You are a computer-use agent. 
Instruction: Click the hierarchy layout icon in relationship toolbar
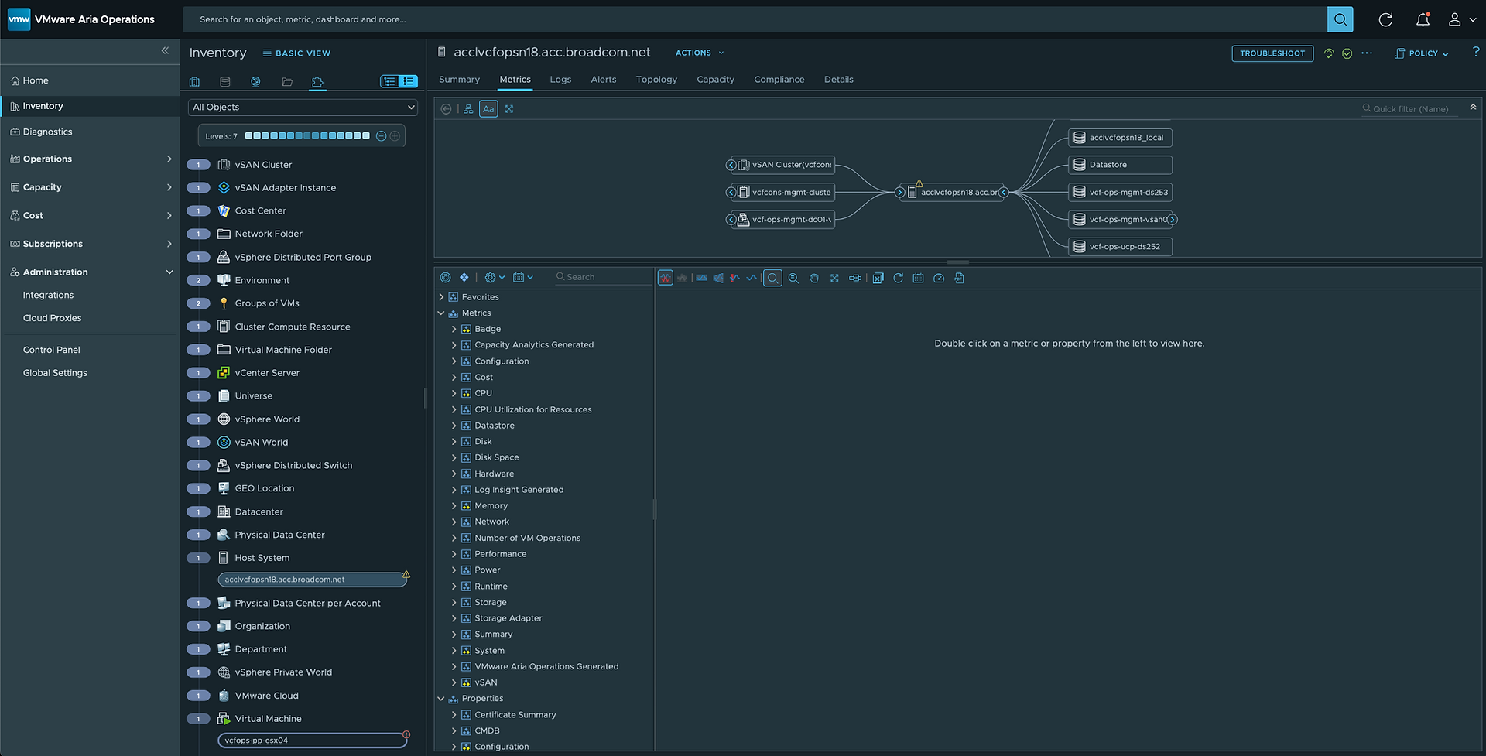[x=468, y=109]
